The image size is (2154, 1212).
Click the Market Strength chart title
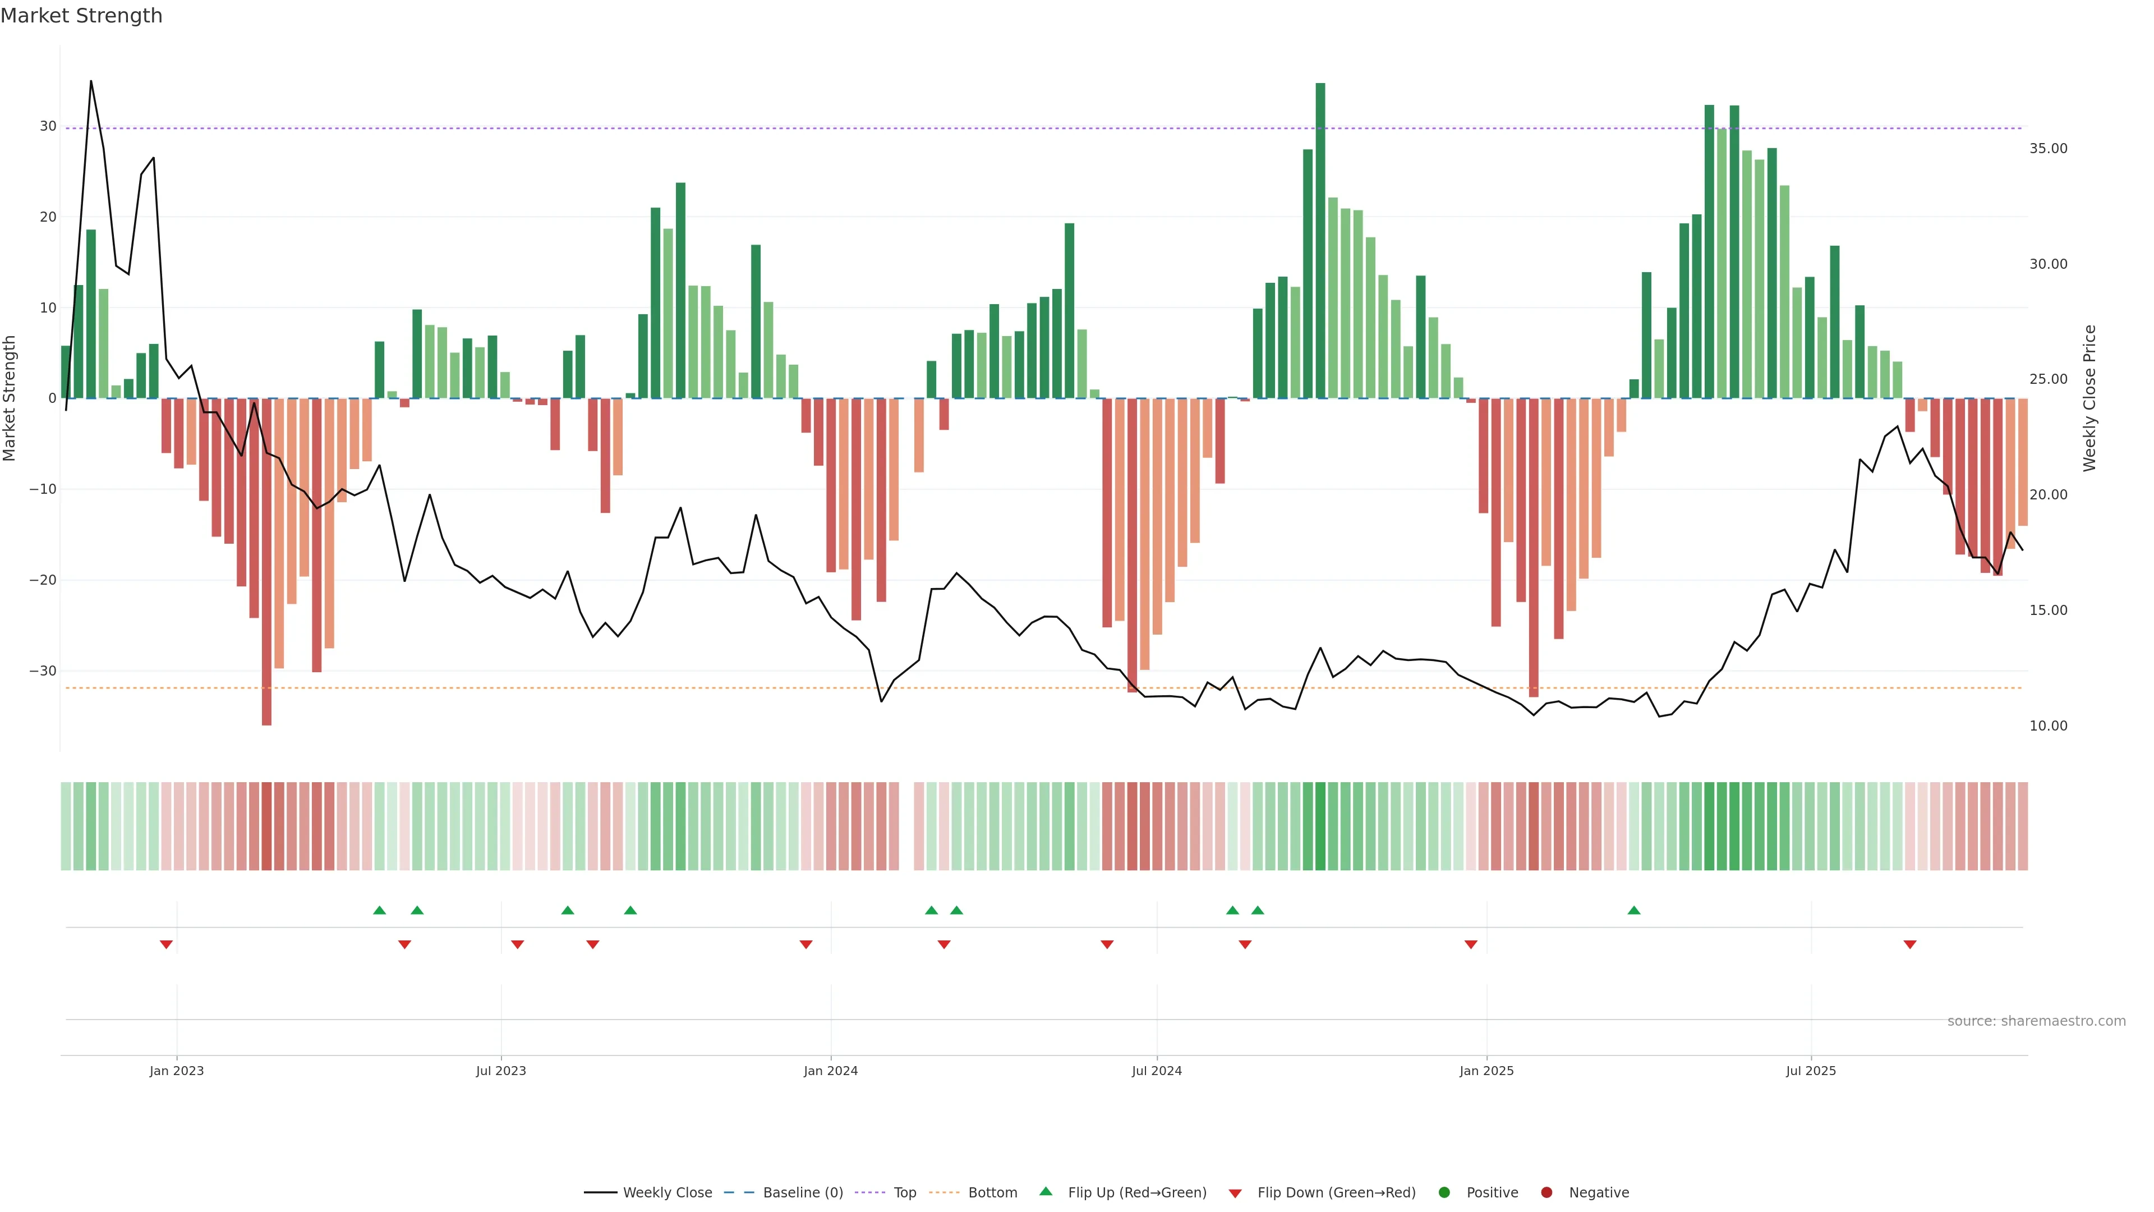(81, 16)
